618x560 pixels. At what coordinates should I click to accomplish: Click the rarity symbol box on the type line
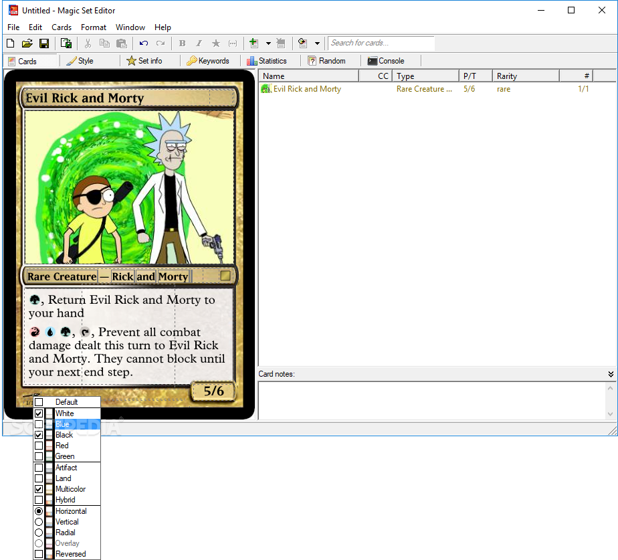(x=225, y=276)
